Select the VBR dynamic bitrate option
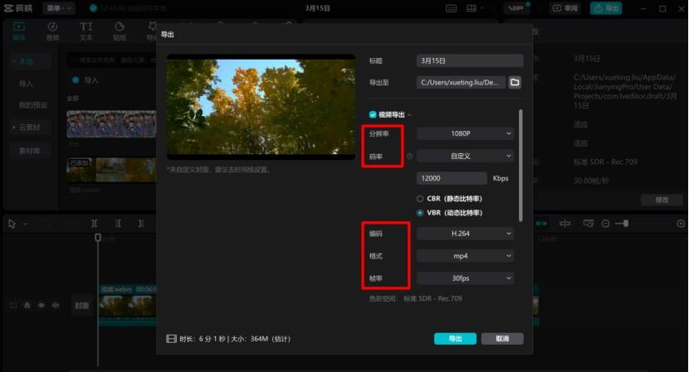 [x=420, y=213]
